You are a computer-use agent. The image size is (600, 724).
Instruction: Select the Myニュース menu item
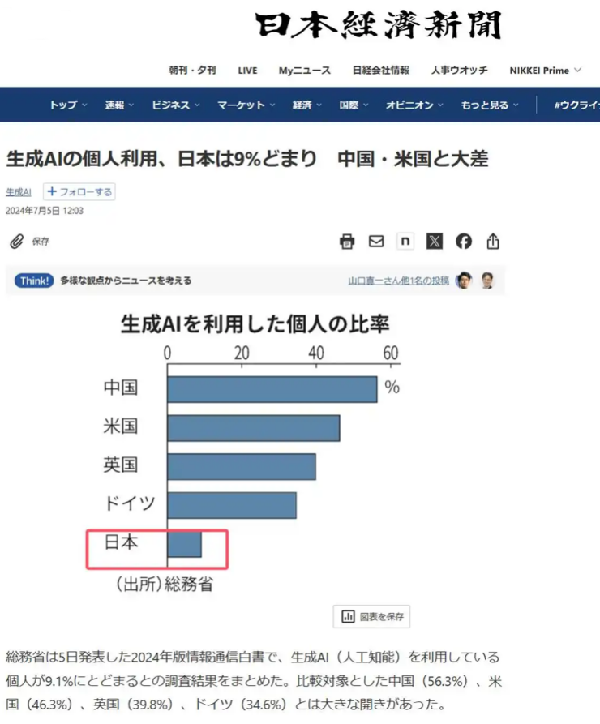tap(305, 71)
